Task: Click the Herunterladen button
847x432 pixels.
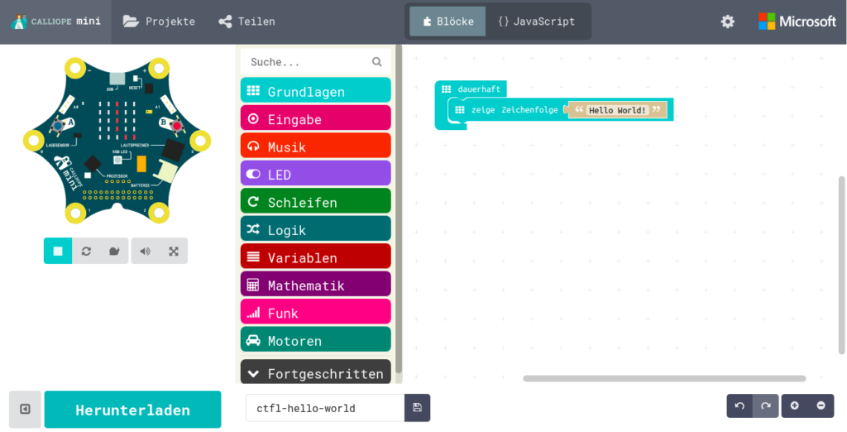Action: point(132,410)
